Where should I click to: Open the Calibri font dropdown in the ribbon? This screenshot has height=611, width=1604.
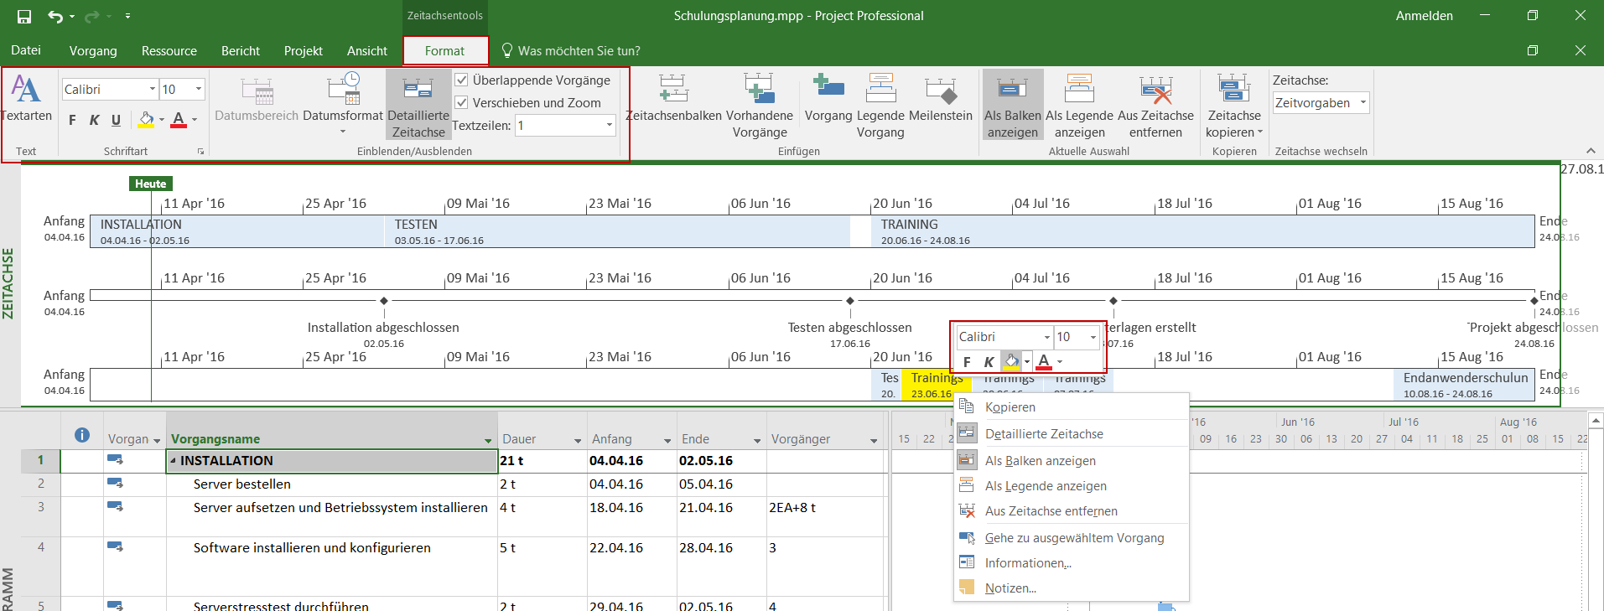(153, 90)
